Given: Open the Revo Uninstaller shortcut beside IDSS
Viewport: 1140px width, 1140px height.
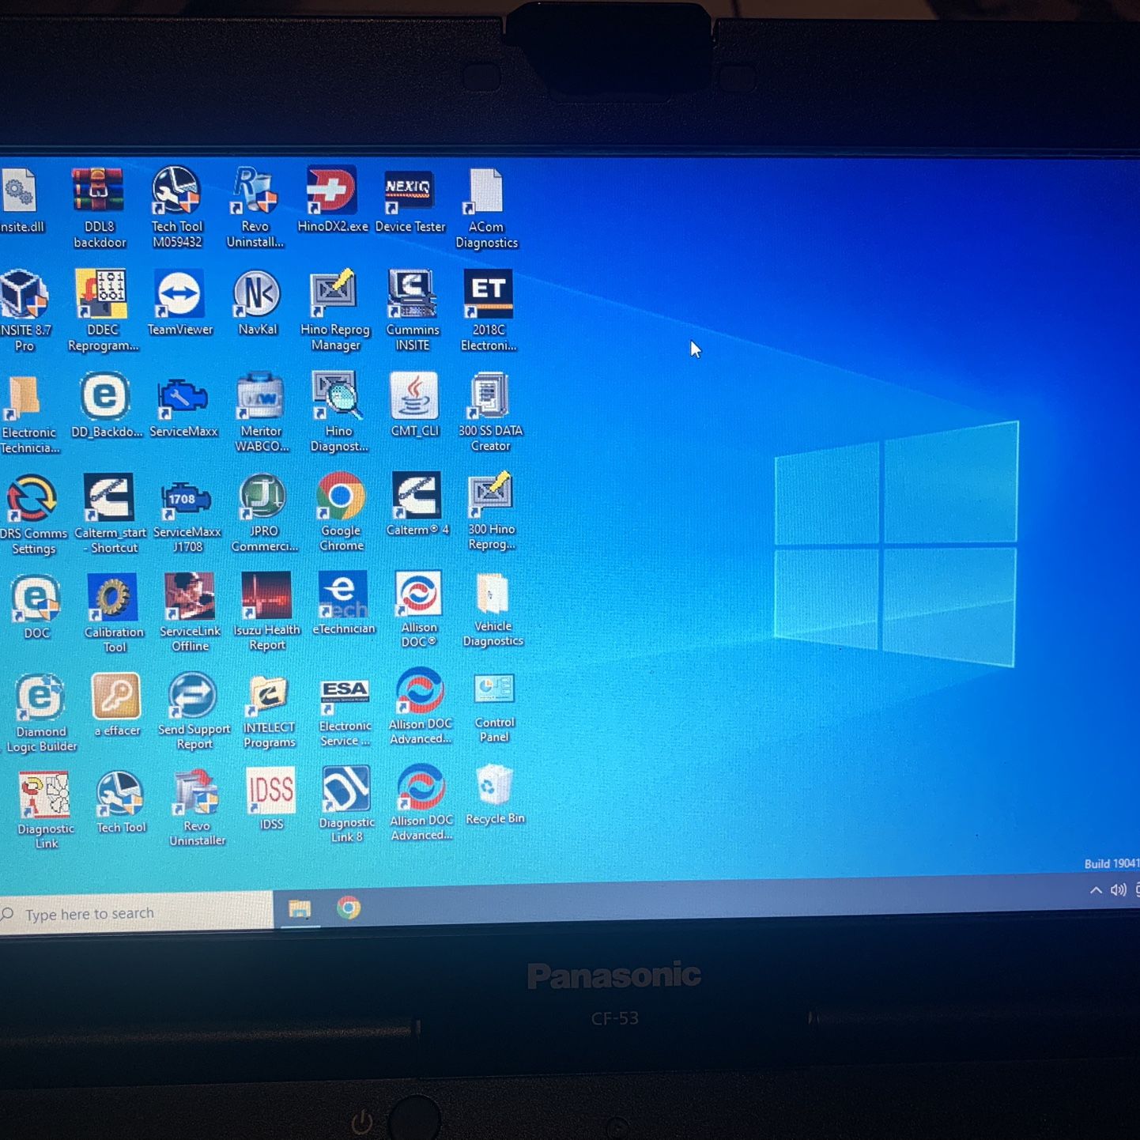Looking at the screenshot, I should (x=196, y=793).
